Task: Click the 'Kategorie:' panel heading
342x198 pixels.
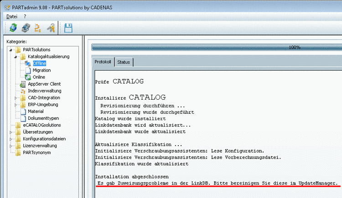Action: point(16,41)
